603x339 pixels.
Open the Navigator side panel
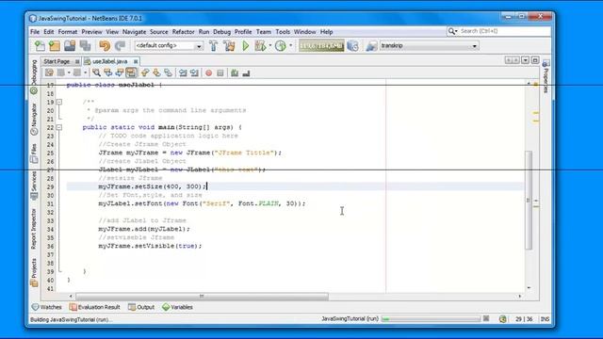[34, 120]
